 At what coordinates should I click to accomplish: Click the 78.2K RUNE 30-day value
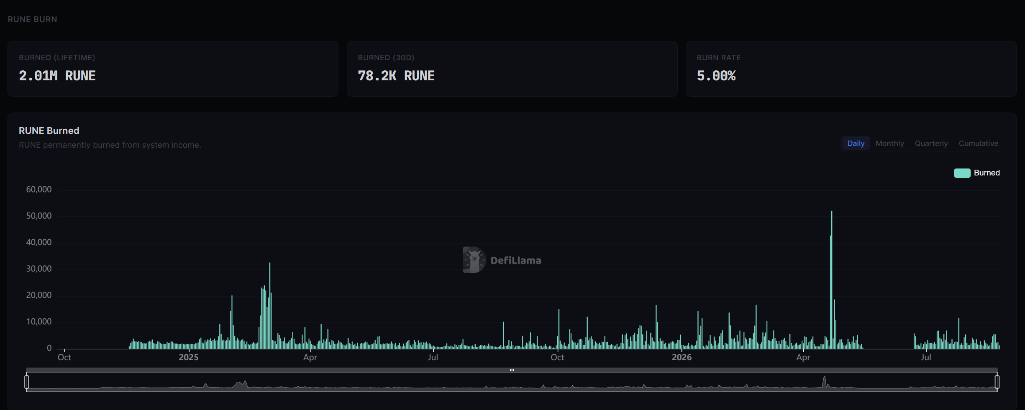396,76
